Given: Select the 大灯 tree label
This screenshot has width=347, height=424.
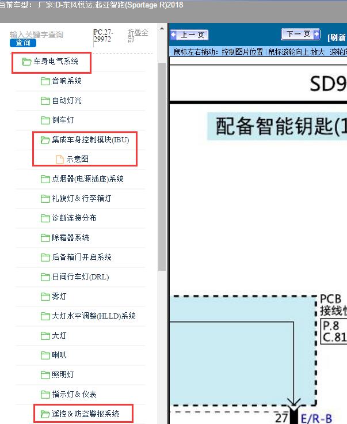Looking at the screenshot, I should pos(59,335).
